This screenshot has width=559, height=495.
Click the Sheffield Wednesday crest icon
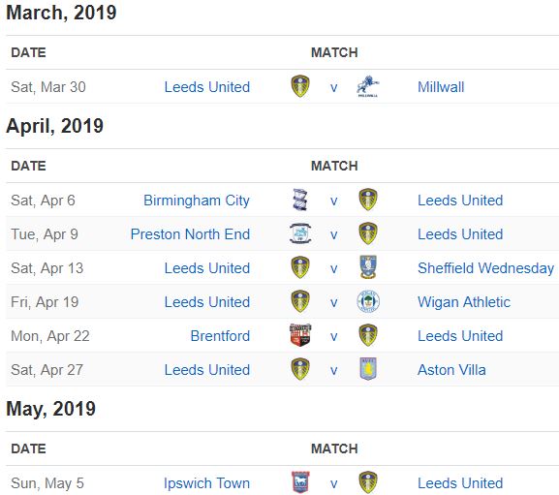368,267
